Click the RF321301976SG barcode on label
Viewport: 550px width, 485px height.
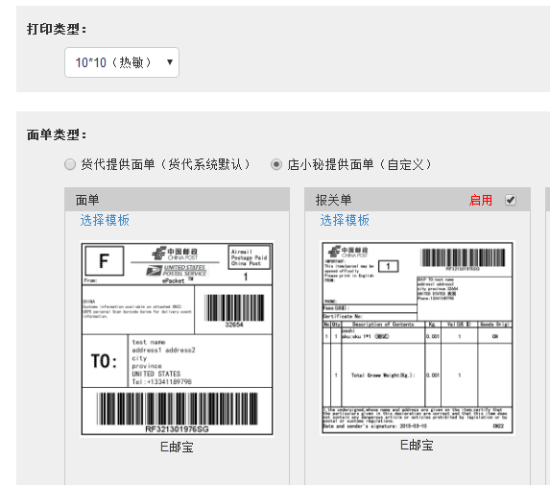[x=178, y=412]
